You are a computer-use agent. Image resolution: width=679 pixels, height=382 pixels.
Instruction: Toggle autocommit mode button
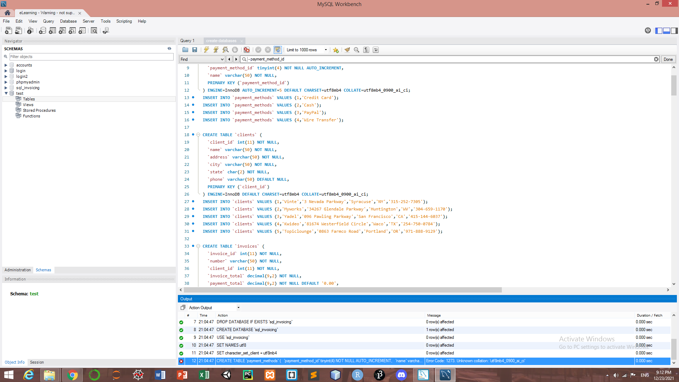[278, 50]
